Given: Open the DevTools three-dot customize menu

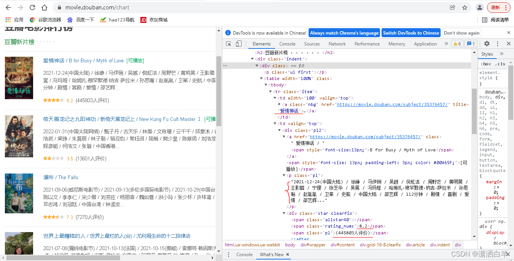Looking at the screenshot, I should 497,44.
